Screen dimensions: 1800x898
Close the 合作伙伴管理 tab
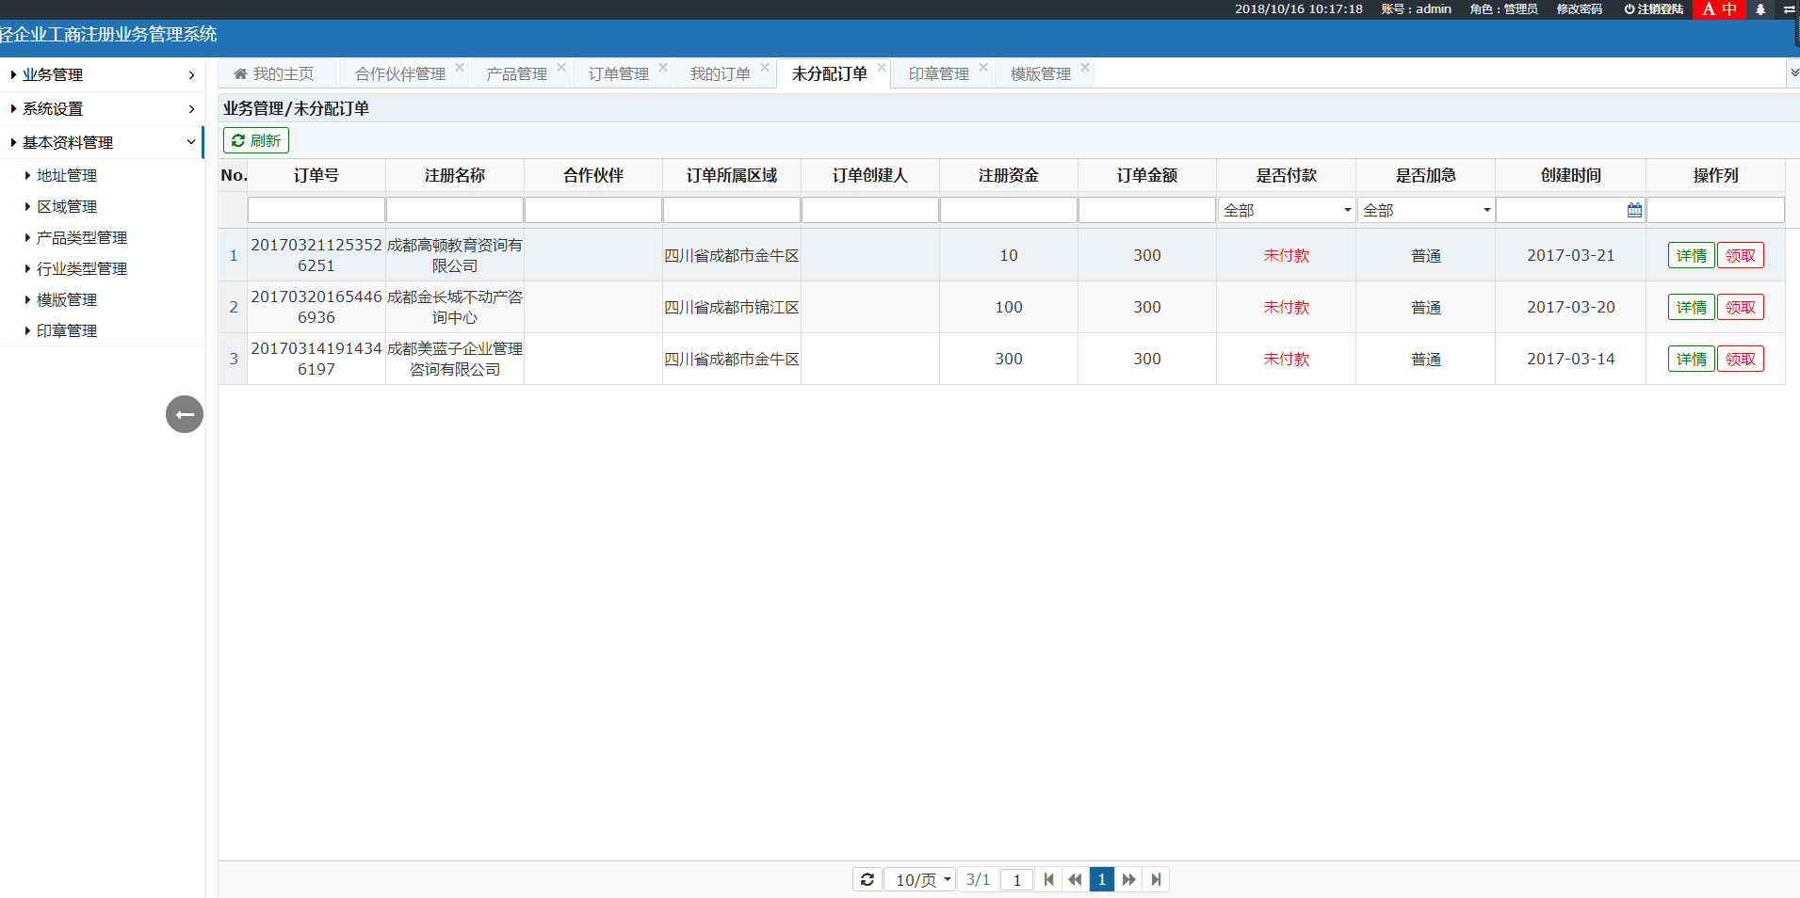pos(460,68)
